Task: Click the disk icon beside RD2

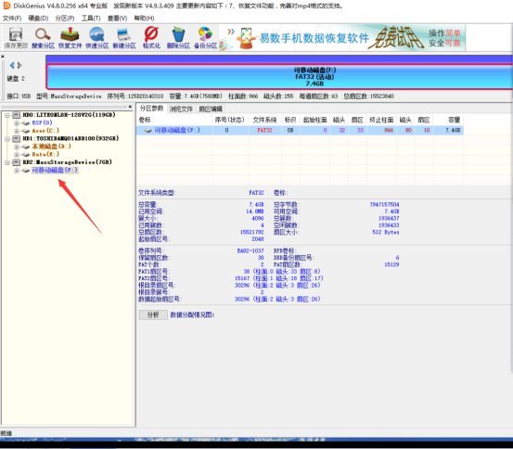Action: click(16, 162)
